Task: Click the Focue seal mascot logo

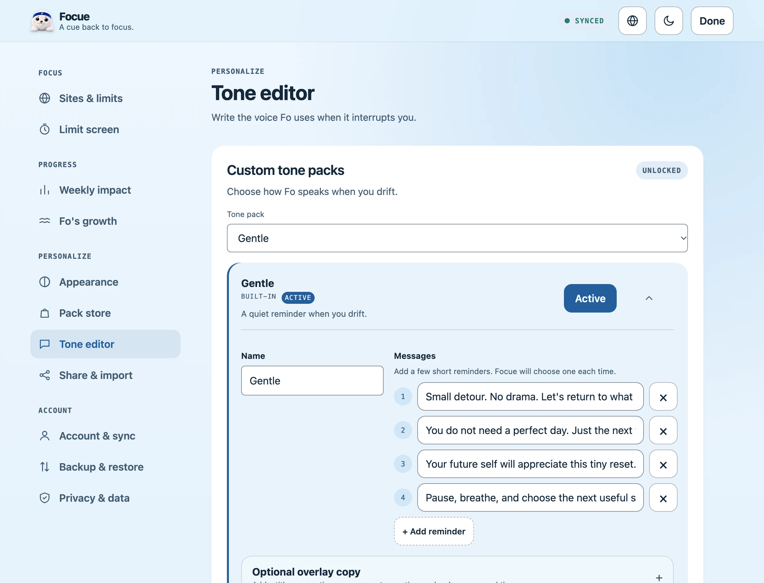Action: click(42, 21)
